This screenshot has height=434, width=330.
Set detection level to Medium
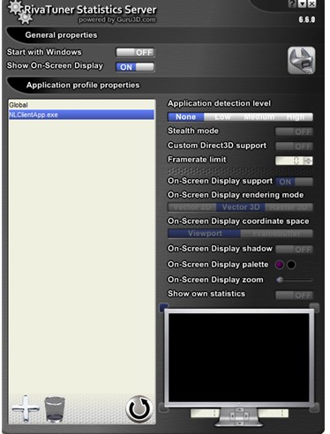[259, 117]
